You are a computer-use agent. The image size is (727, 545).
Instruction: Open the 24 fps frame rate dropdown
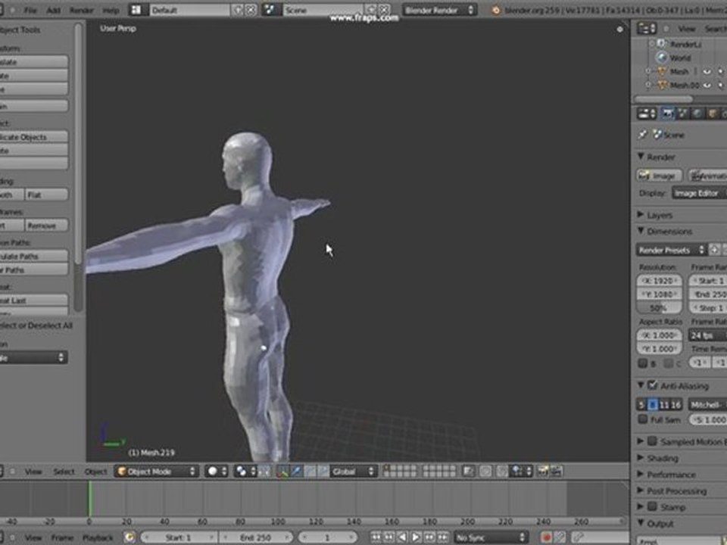(x=707, y=335)
